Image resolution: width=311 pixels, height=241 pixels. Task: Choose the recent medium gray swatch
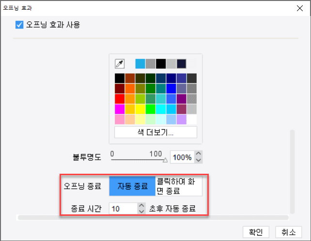pyautogui.click(x=151, y=64)
